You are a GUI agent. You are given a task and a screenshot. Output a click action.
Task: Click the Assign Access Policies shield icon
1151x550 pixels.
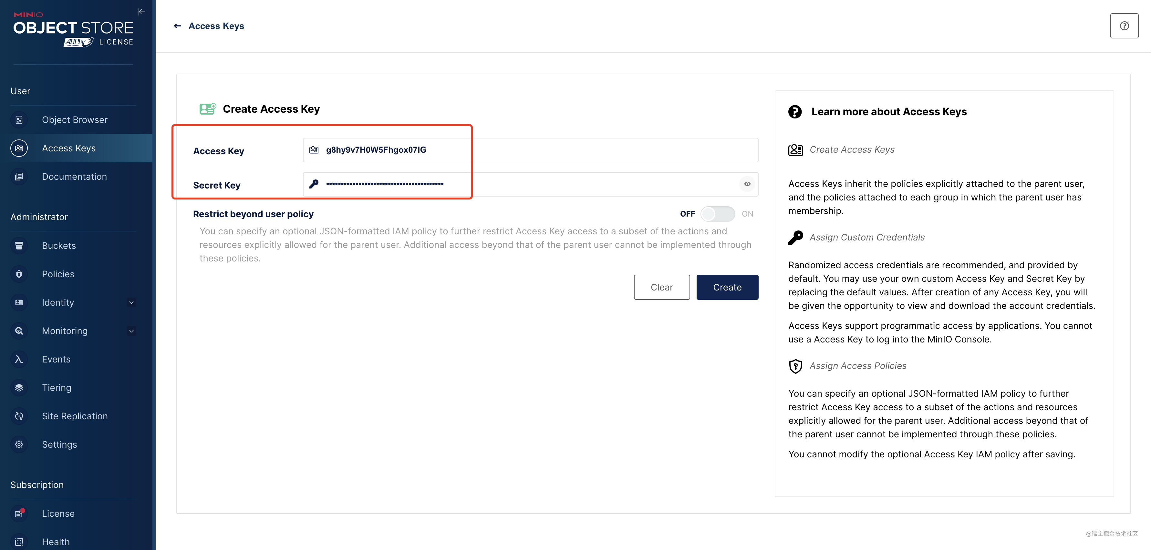click(795, 366)
